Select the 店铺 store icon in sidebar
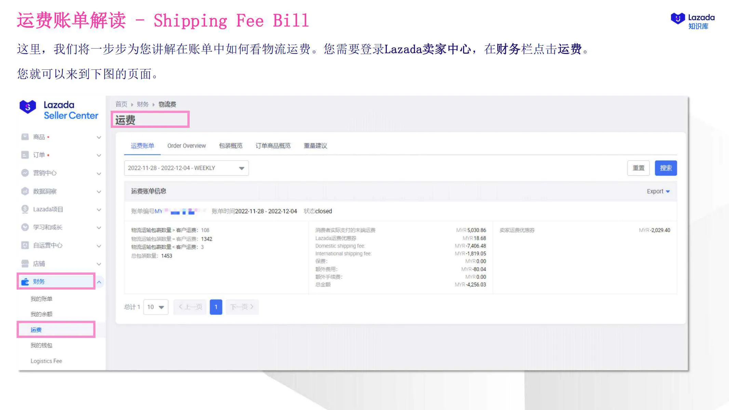729x410 pixels. pyautogui.click(x=24, y=263)
